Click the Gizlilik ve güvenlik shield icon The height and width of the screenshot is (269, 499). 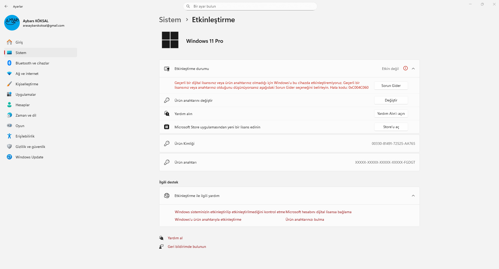coord(9,146)
